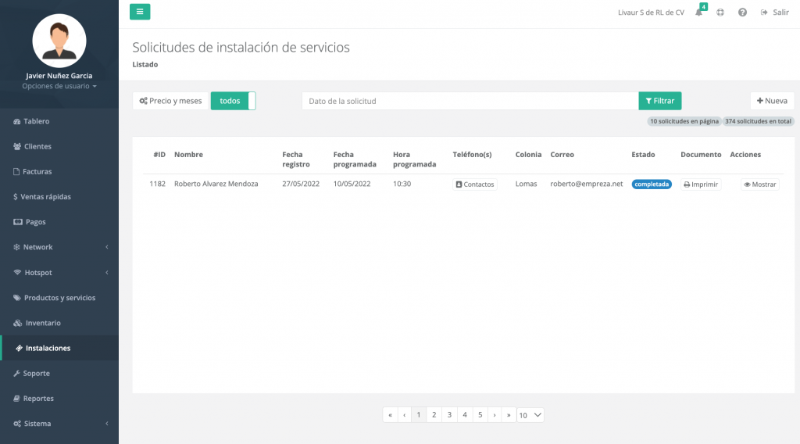Image resolution: width=800 pixels, height=444 pixels.
Task: Click the green hamburger menu icon
Action: 140,12
